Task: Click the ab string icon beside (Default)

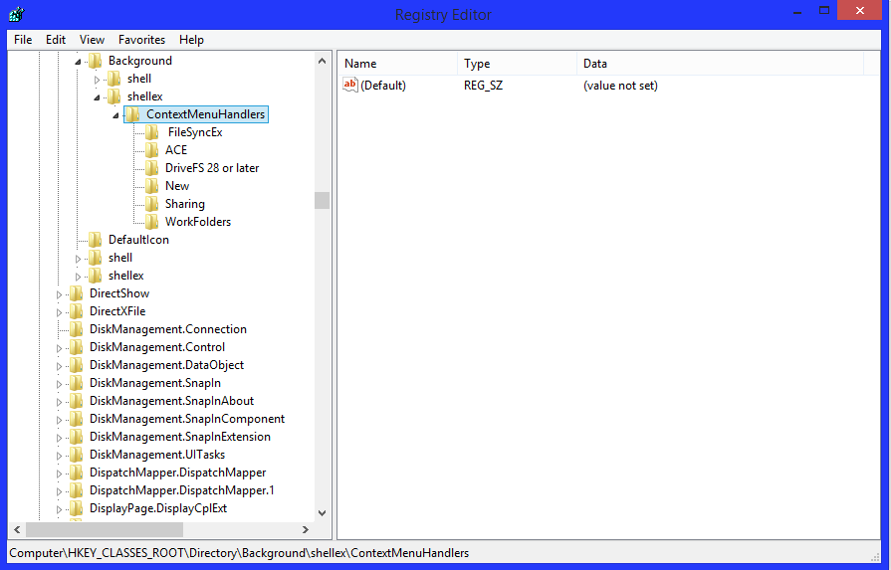Action: tap(349, 86)
